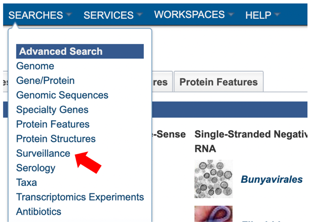Select Serology from the list

(x=36, y=168)
